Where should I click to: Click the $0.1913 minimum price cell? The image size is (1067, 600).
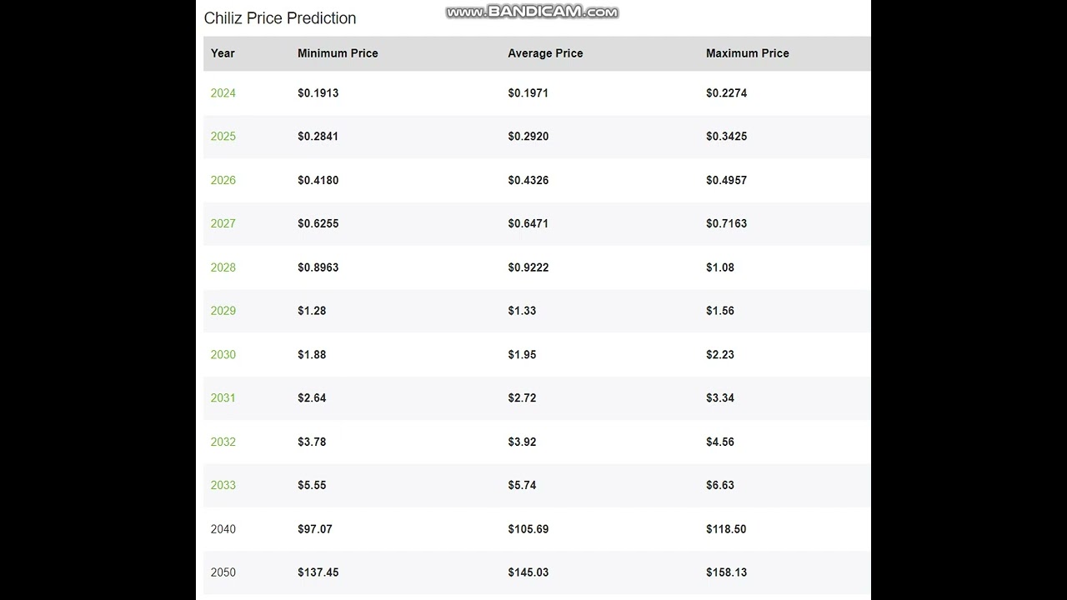(x=318, y=93)
